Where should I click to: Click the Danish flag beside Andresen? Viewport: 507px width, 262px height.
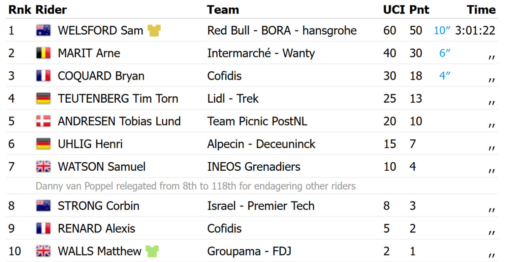pyautogui.click(x=43, y=121)
